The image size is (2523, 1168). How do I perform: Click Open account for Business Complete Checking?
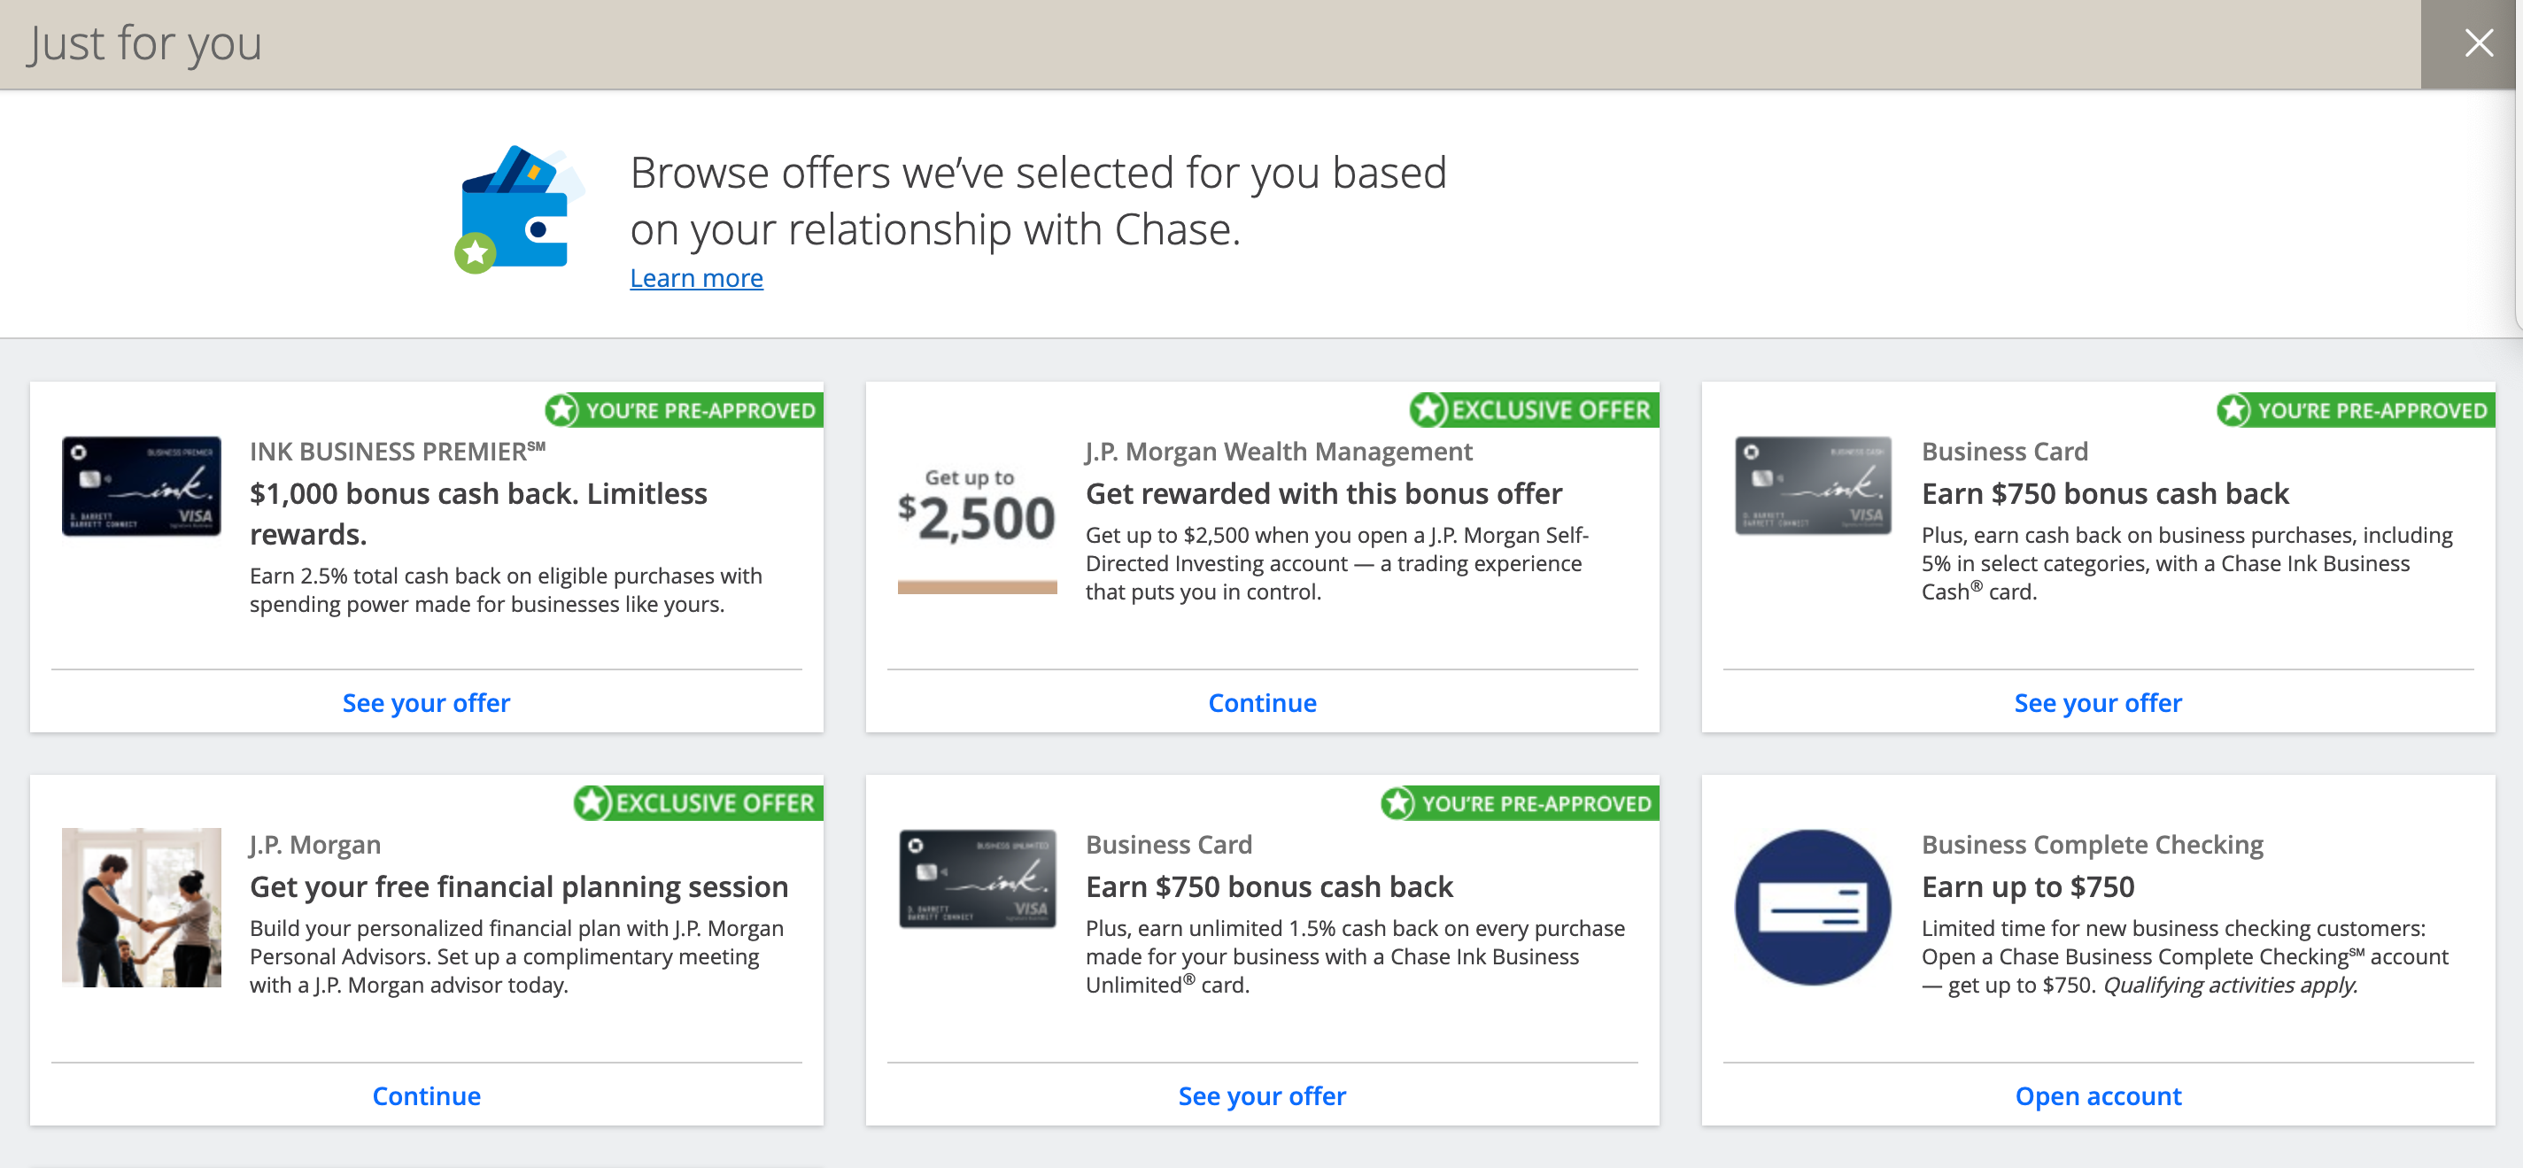(2097, 1095)
